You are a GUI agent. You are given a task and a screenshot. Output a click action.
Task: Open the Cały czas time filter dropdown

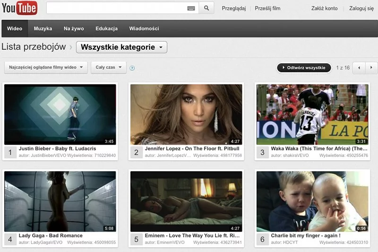click(x=109, y=68)
